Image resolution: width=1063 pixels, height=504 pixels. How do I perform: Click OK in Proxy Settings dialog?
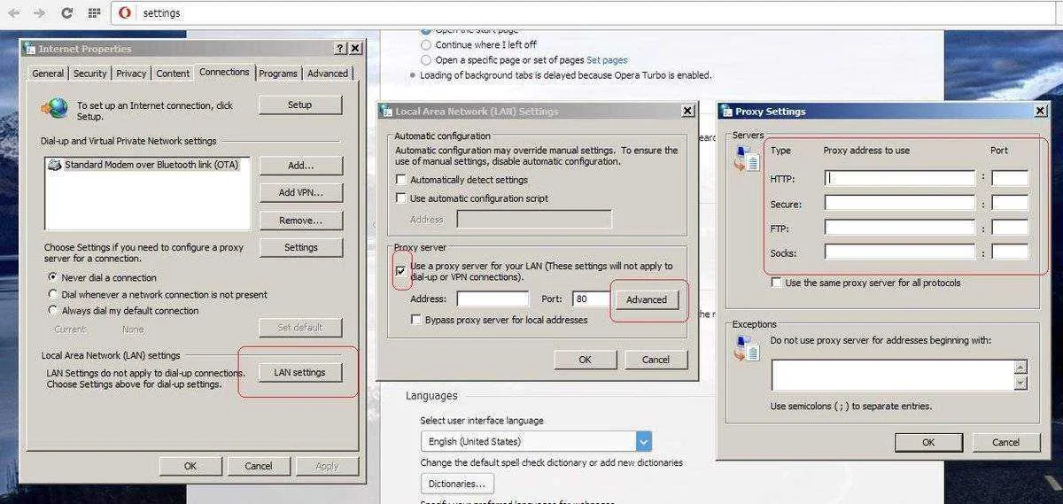pyautogui.click(x=928, y=442)
